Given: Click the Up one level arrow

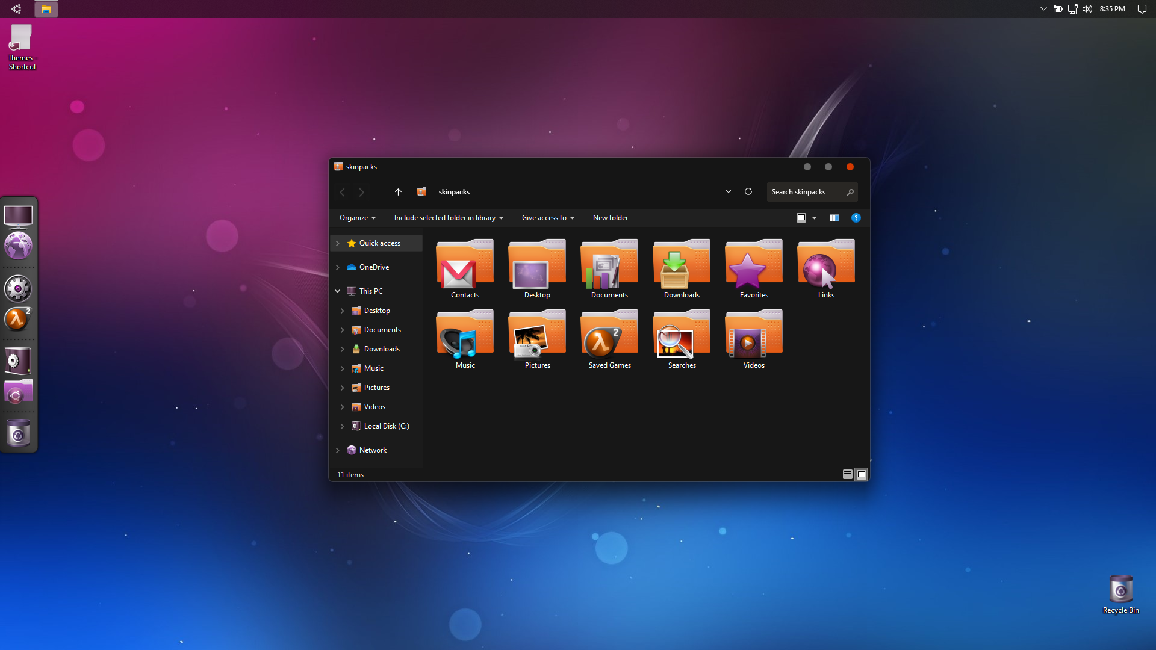Looking at the screenshot, I should tap(398, 191).
